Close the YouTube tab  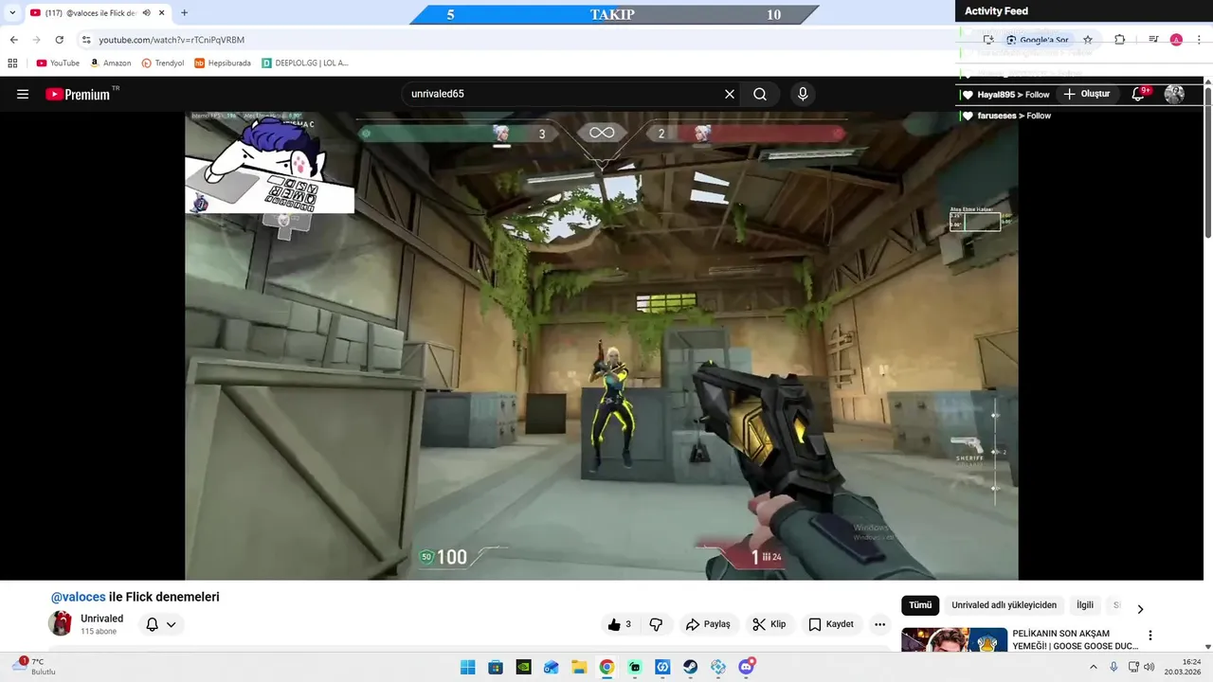point(162,13)
